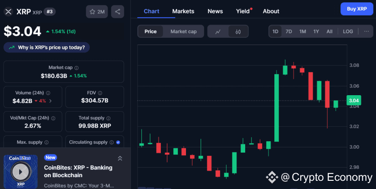This screenshot has height=189, width=376.
Task: Click the $180.63B market cap value
Action: tap(54, 76)
